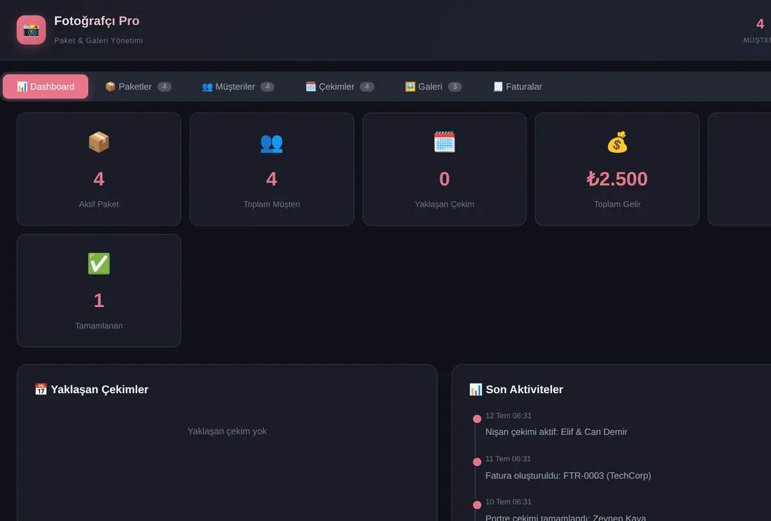The image size is (771, 521).
Task: Click the 'Tamamlanan' label
Action: pyautogui.click(x=99, y=326)
